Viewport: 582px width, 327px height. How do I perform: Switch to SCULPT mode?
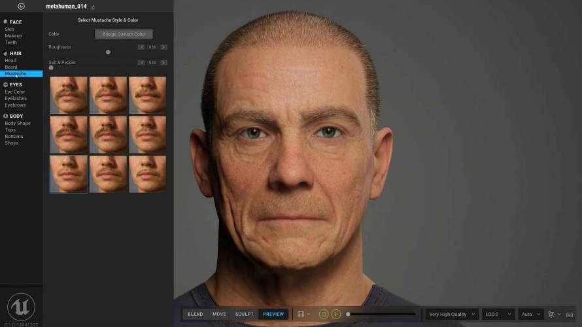(244, 314)
